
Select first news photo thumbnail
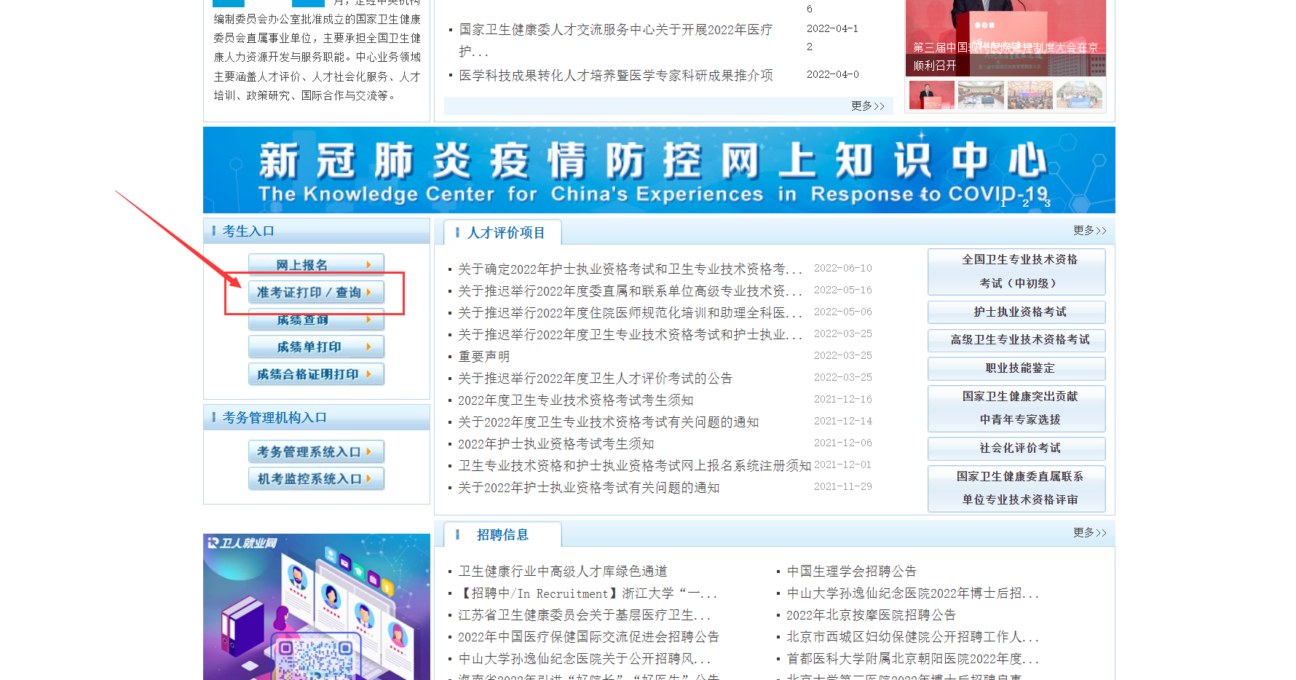931,95
